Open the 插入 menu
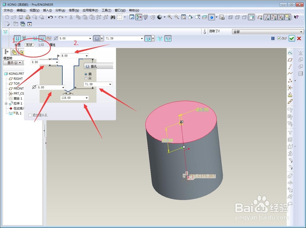306x228 pixels. click(x=47, y=10)
